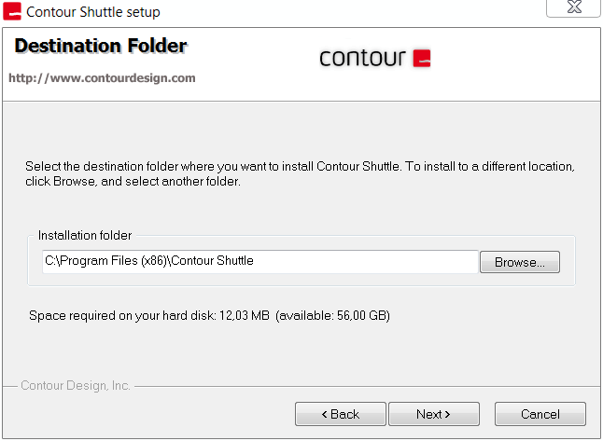Close the Contour Shuttle setup window
The height and width of the screenshot is (441, 603).
pos(573,7)
